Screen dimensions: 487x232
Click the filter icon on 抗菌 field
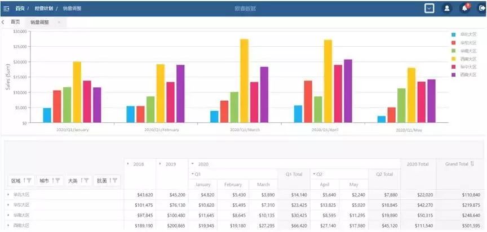coord(115,181)
